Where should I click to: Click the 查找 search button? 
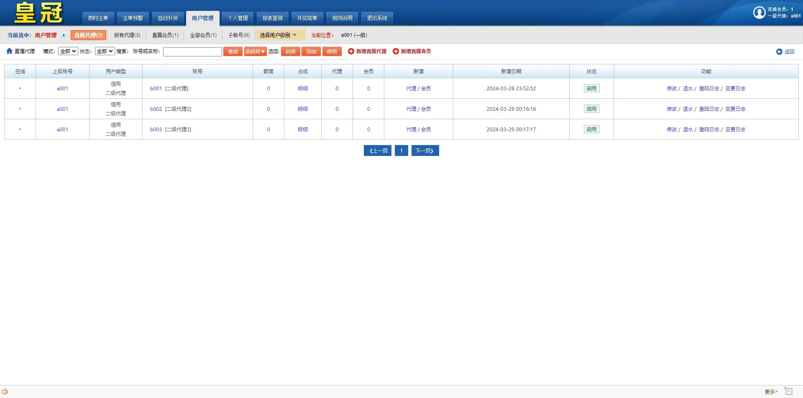[x=233, y=51]
